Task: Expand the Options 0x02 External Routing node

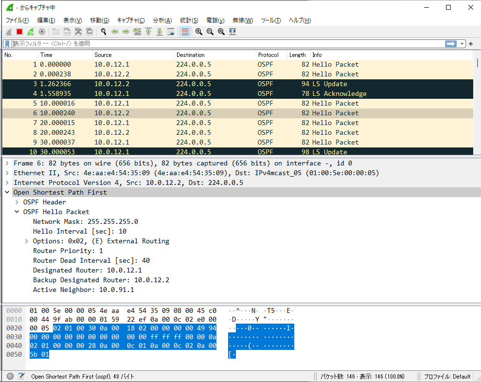Action: [27, 241]
